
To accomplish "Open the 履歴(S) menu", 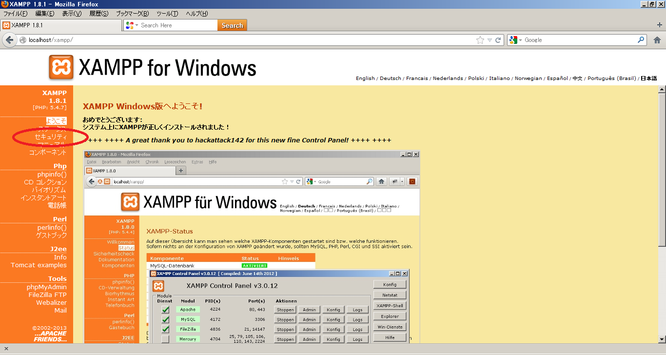I will [x=98, y=13].
